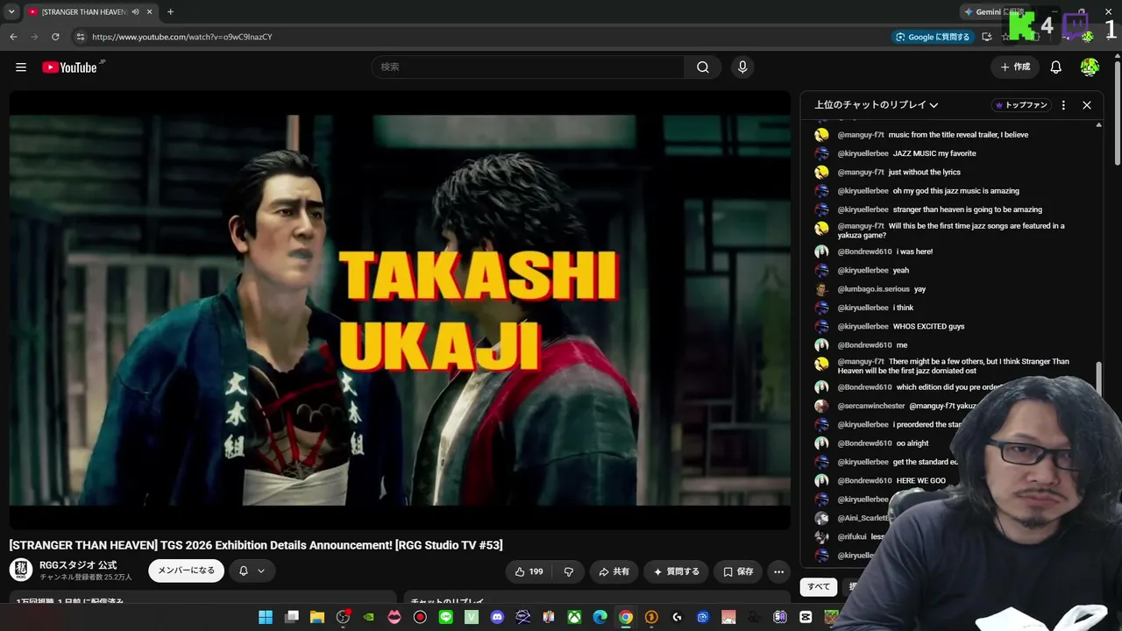Click the search magnifier button

[703, 67]
